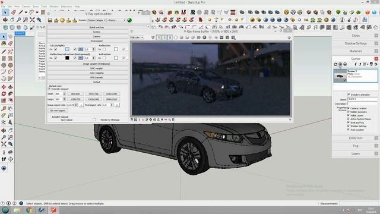This screenshot has height=214, width=380.
Task: Open Chrome from the taskbar
Action: click(x=29, y=210)
